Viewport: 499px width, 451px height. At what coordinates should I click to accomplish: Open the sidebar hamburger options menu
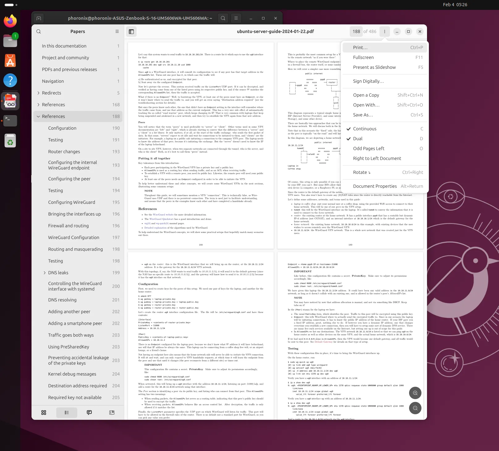(117, 32)
